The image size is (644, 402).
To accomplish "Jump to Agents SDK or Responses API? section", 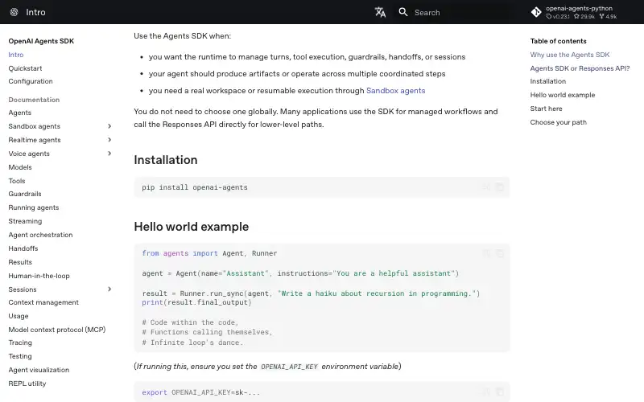I will pos(580,68).
